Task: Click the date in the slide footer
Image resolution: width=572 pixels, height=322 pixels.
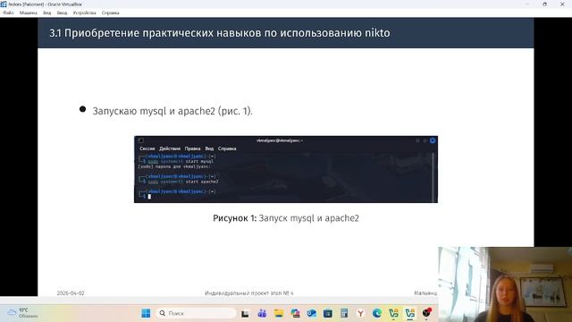Action: pos(71,293)
